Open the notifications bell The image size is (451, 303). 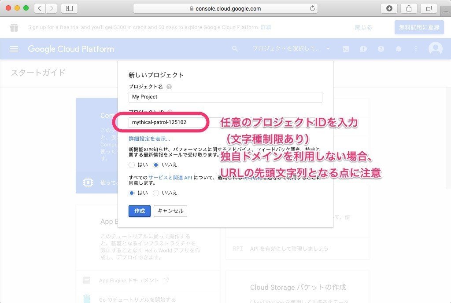click(x=398, y=49)
